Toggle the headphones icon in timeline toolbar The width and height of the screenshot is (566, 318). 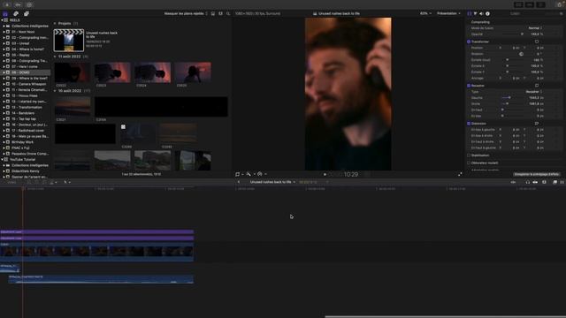tap(527, 183)
